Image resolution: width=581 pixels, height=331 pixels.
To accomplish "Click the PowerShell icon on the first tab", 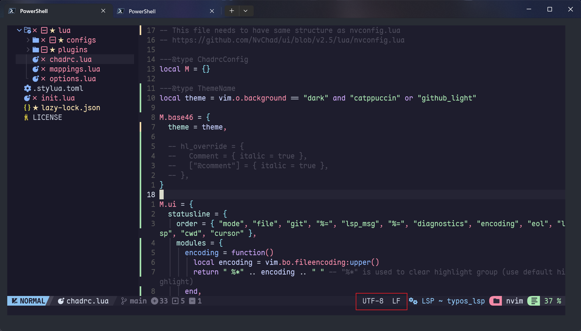I will tap(11, 11).
